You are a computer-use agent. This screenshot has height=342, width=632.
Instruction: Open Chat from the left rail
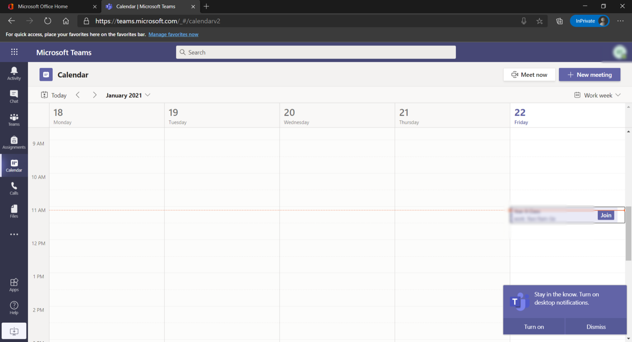(x=14, y=97)
